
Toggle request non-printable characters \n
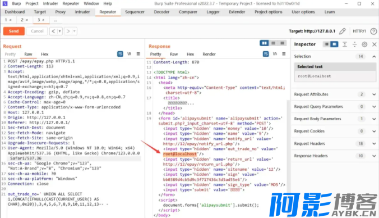click(x=130, y=54)
